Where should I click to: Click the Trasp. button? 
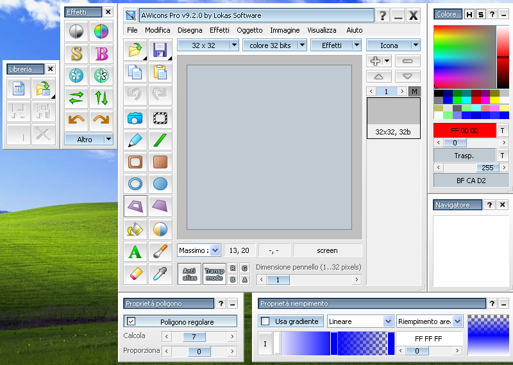click(x=464, y=156)
